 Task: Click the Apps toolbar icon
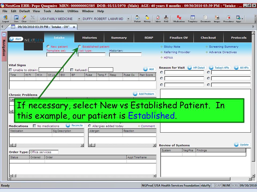point(238,19)
